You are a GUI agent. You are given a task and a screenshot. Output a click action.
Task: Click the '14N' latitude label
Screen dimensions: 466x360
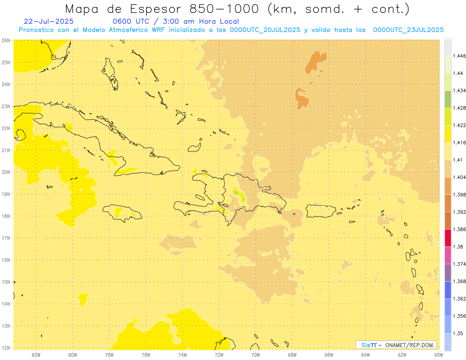(5, 304)
